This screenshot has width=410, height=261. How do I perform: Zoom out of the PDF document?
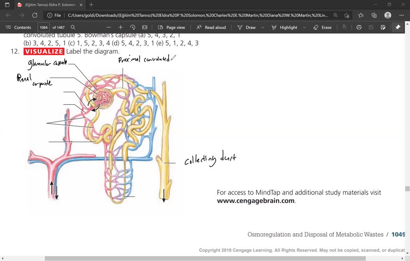(x=108, y=27)
